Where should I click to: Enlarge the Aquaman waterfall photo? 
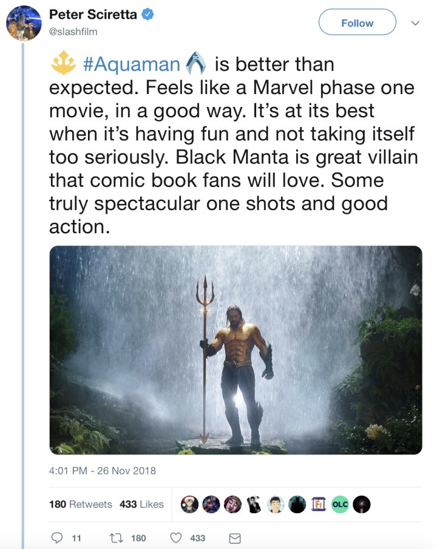point(235,350)
